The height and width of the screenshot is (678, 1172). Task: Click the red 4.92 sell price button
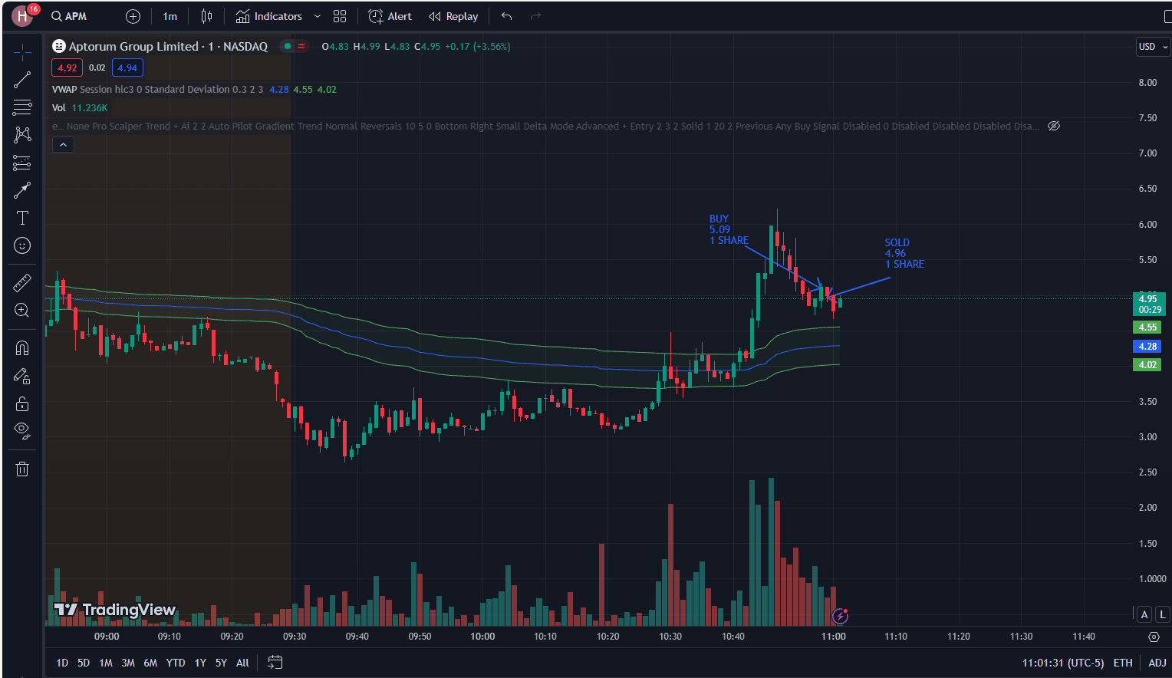point(67,67)
